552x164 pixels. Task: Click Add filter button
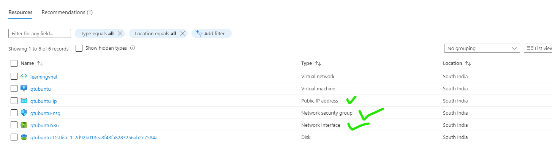click(212, 33)
